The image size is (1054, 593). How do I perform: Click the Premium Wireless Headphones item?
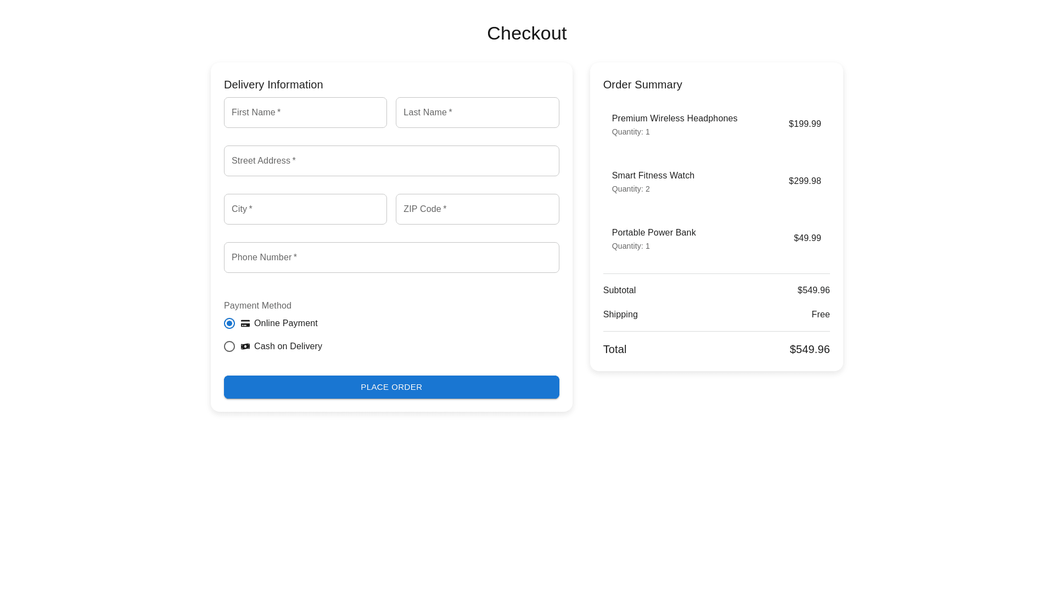[674, 119]
